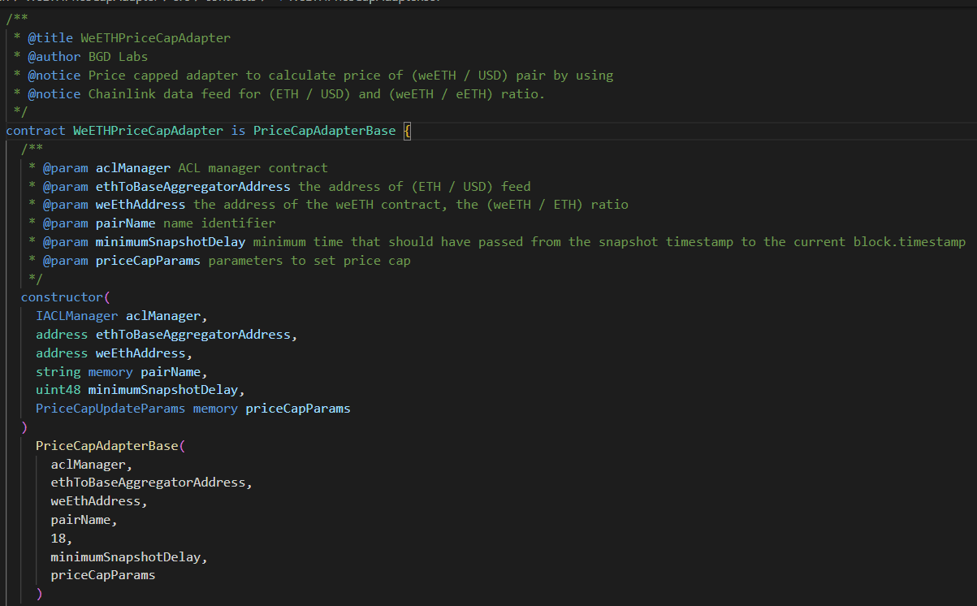Click the number 18 argument

58,538
